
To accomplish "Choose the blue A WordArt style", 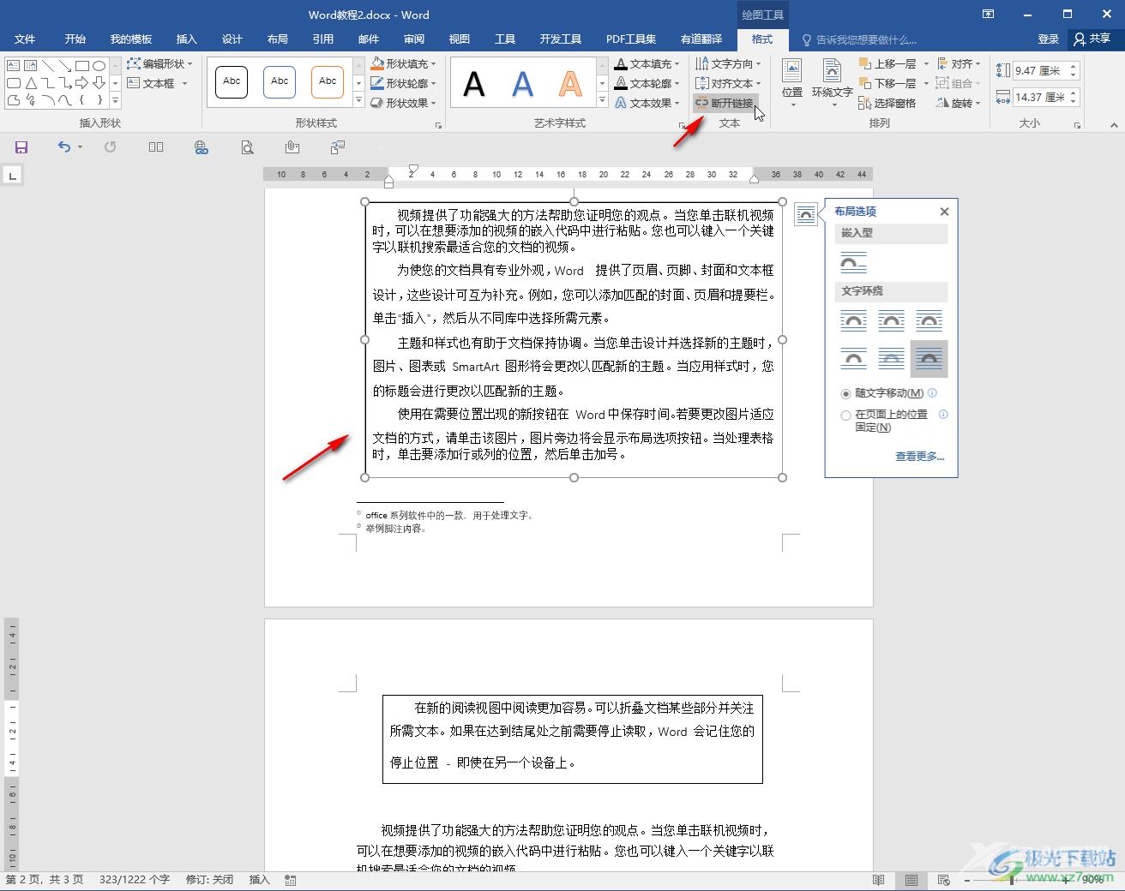I will [522, 84].
